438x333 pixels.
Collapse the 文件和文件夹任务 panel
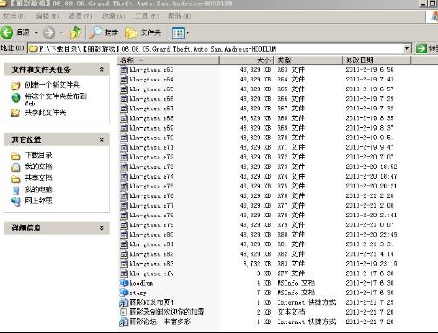coord(102,69)
